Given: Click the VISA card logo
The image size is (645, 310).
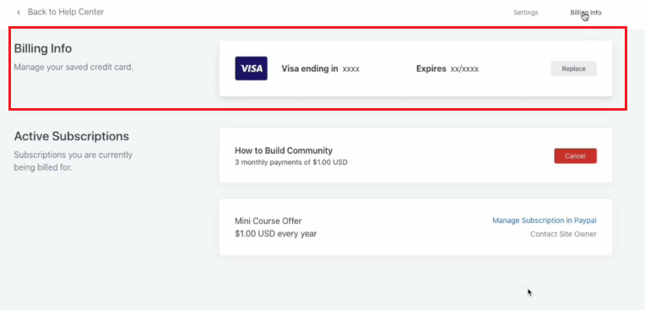Looking at the screenshot, I should 251,68.
